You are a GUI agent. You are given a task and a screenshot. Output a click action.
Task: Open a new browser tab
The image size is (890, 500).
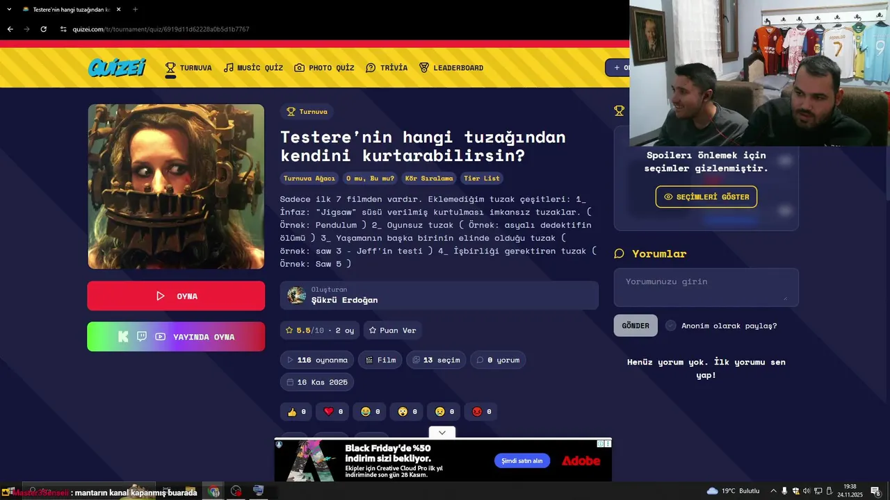tap(135, 9)
